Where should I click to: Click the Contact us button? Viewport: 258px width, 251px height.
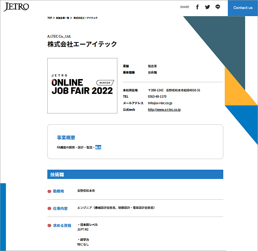[x=243, y=8]
